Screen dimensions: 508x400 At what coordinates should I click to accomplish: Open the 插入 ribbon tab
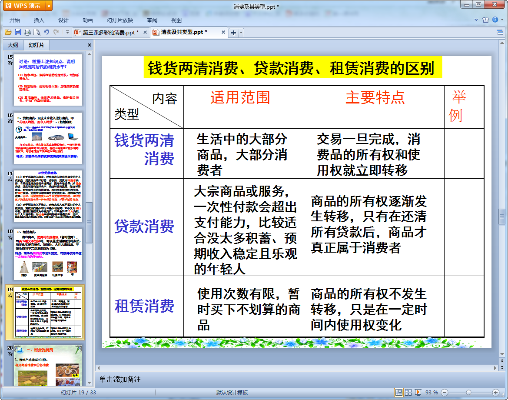pos(39,20)
